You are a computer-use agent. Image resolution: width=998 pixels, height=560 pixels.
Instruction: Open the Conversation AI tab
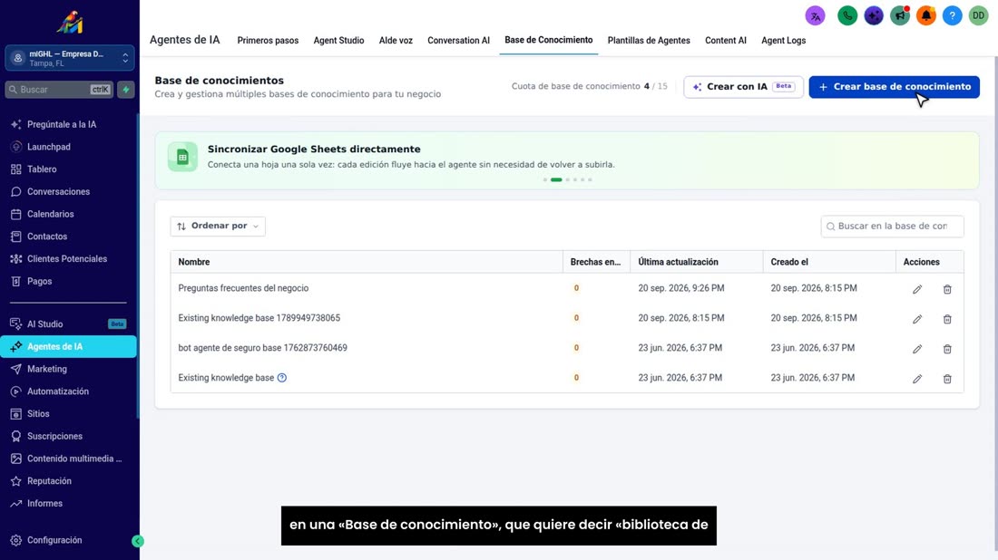point(458,40)
